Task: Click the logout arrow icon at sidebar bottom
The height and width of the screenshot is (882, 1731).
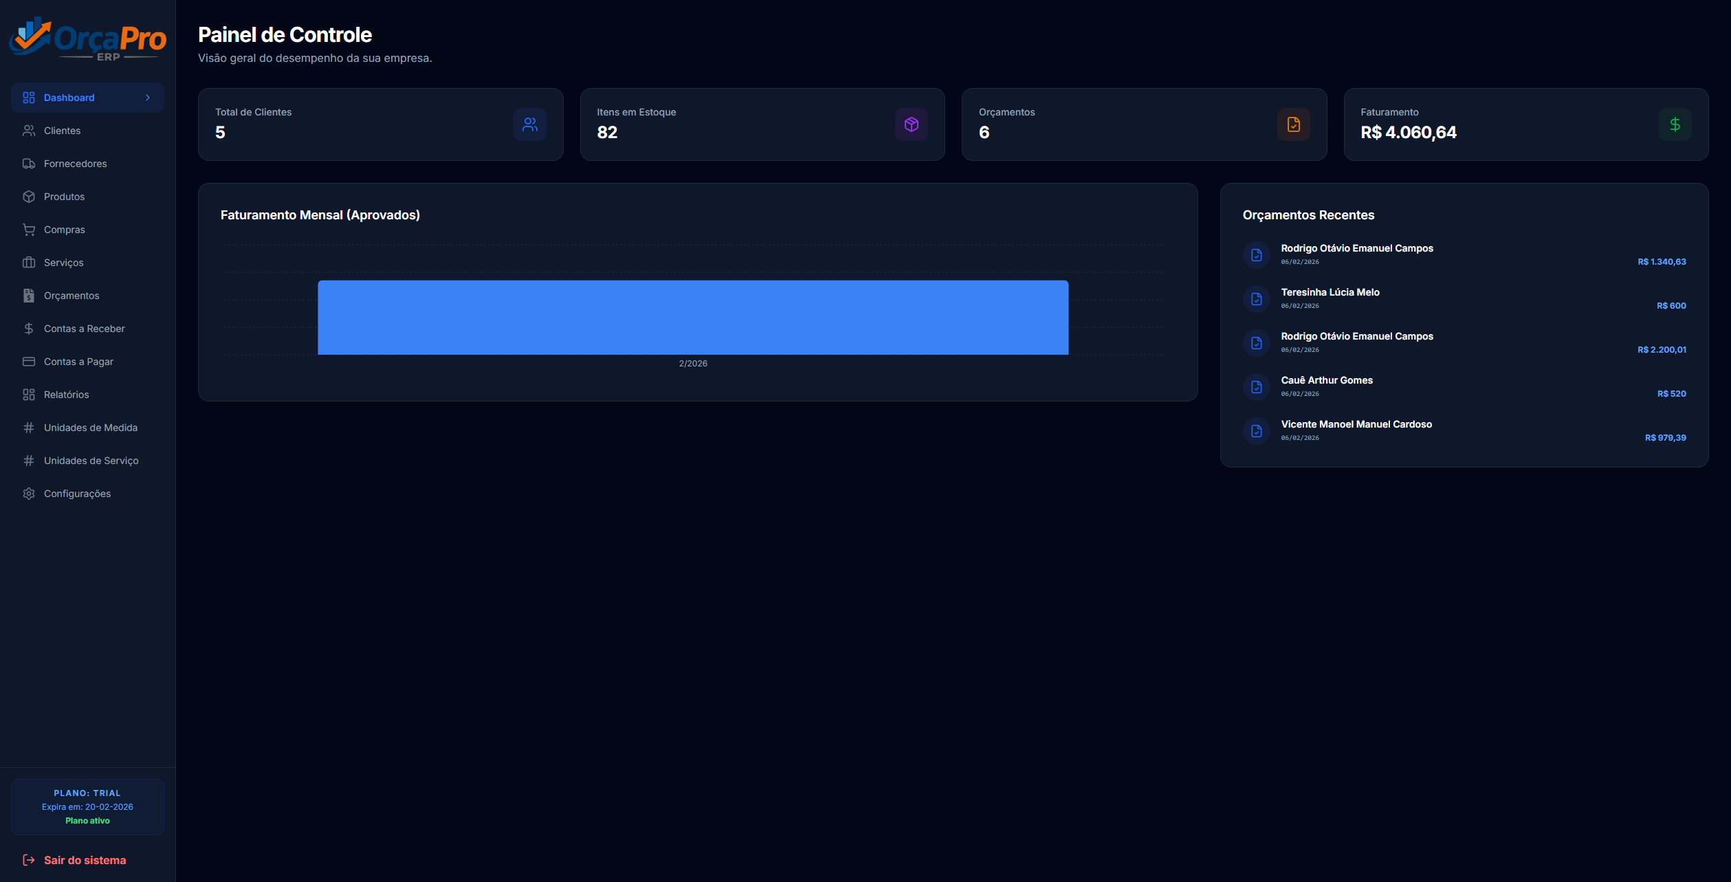Action: [x=29, y=860]
